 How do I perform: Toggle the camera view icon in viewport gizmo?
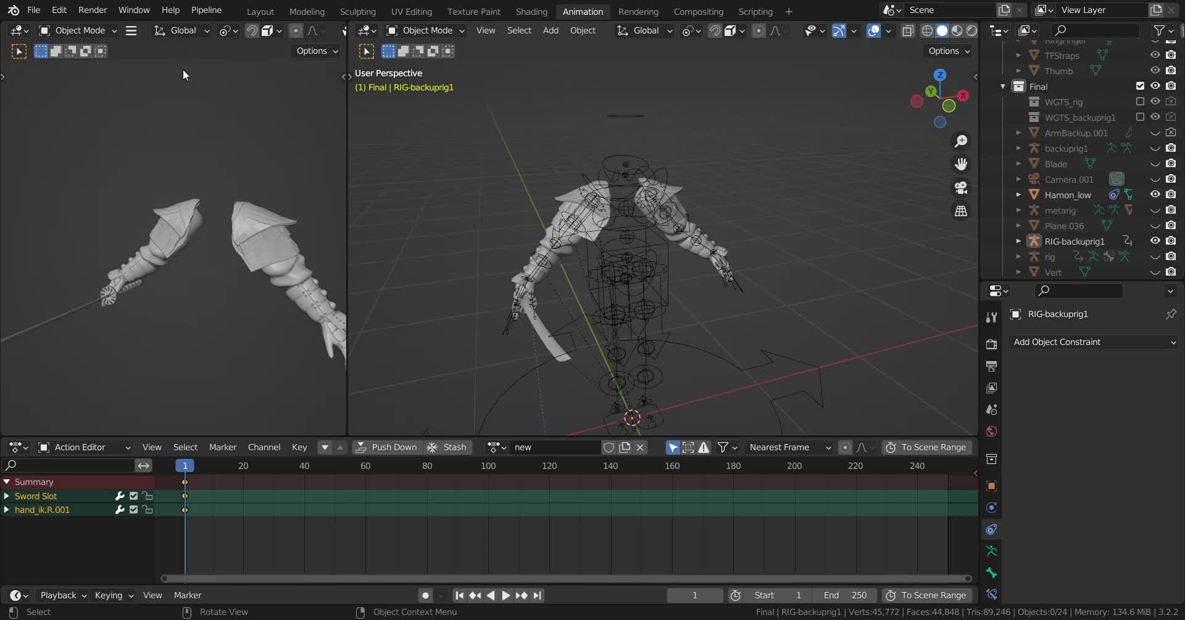[962, 188]
